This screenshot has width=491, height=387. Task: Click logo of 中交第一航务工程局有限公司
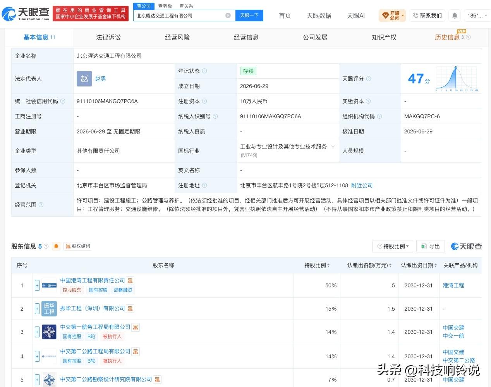pos(49,332)
